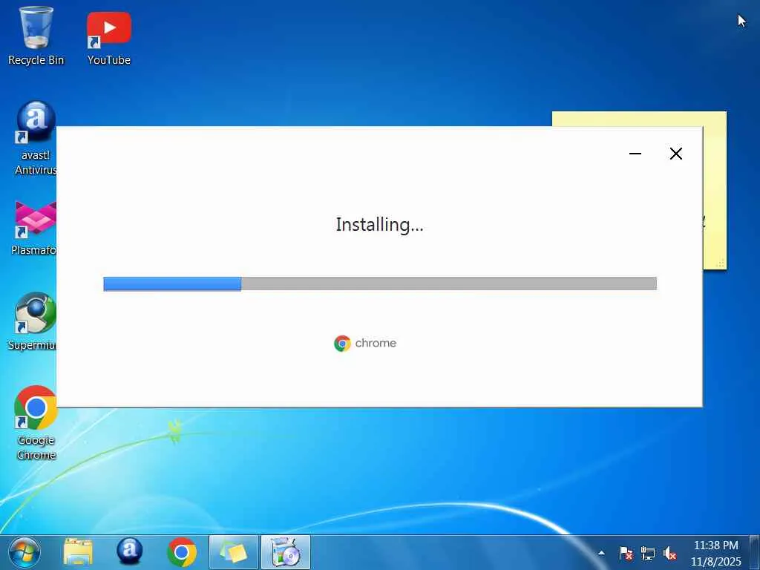Select the Supermium desktop shortcut
The width and height of the screenshot is (760, 570).
coord(34,321)
